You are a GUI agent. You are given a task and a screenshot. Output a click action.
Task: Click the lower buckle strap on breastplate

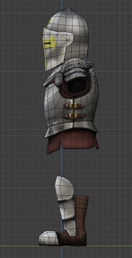pyautogui.click(x=74, y=116)
